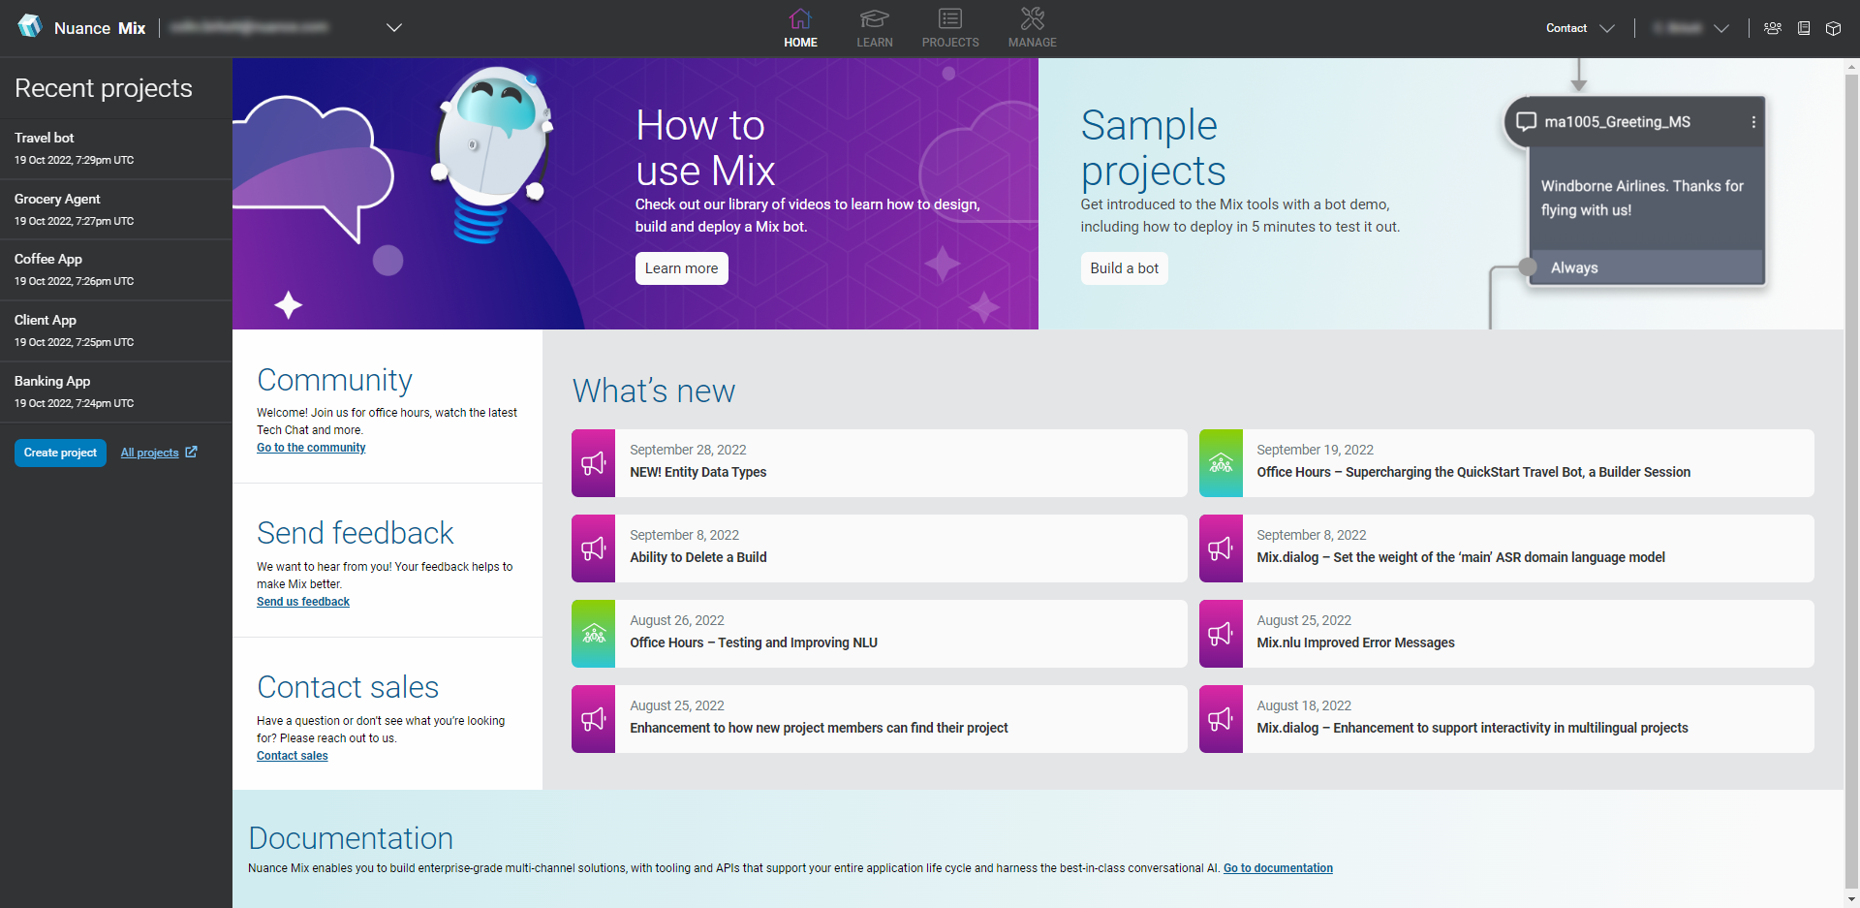This screenshot has height=908, width=1860.
Task: Expand the user account dropdown chevron
Action: tap(1721, 28)
